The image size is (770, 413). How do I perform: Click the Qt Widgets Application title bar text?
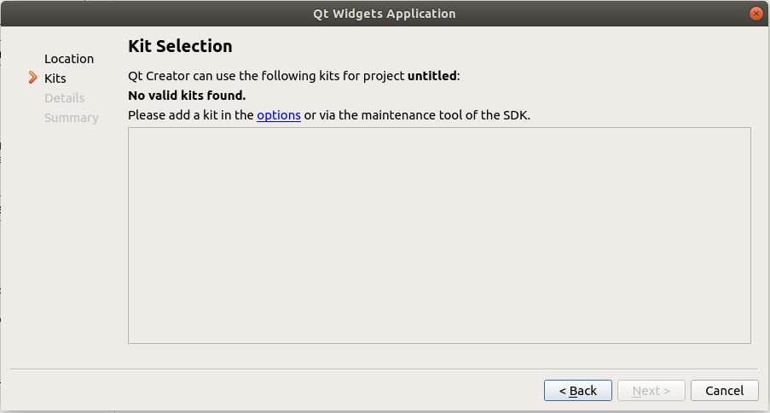click(385, 14)
